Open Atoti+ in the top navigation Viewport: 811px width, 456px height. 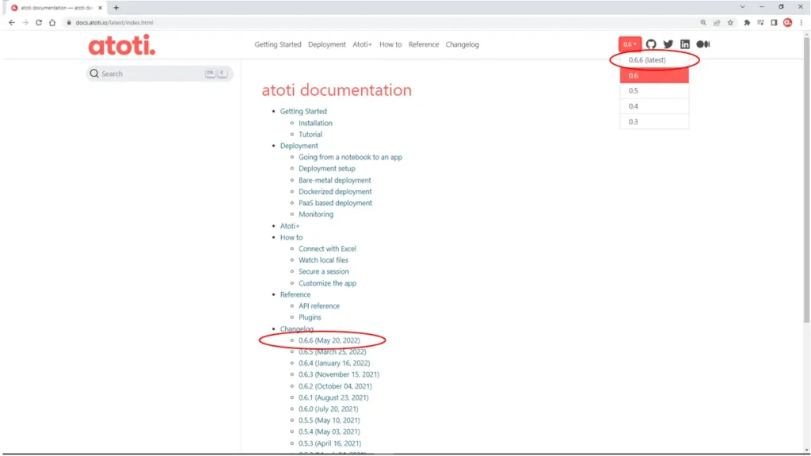(362, 44)
